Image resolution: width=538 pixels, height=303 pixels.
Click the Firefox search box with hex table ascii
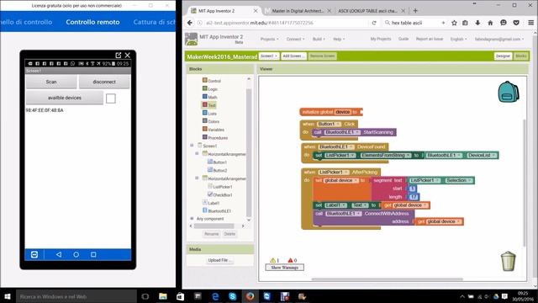click(x=414, y=23)
